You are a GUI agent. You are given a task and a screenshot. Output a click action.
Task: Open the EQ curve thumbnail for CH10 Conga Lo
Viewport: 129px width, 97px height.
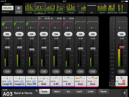[20, 23]
